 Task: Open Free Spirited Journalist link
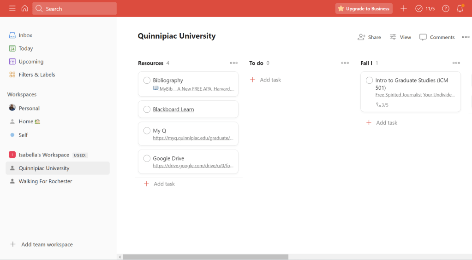coord(398,95)
